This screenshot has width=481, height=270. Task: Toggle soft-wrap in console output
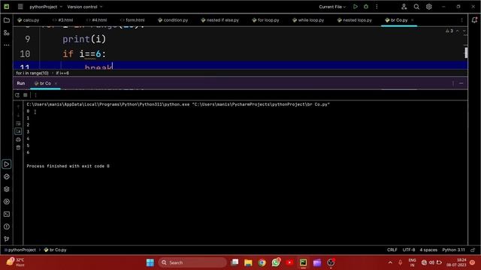click(18, 123)
